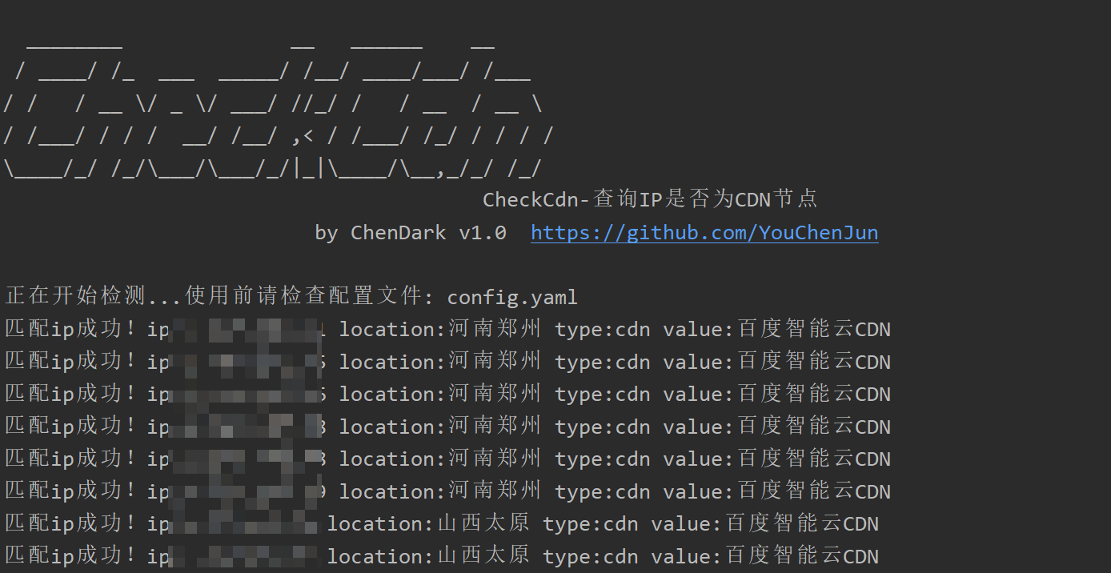This screenshot has width=1111, height=573.
Task: Open the github.com/YouChenJun link
Action: [x=704, y=233]
